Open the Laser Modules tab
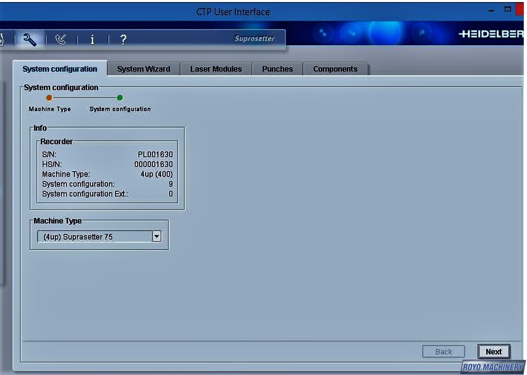 pos(216,69)
